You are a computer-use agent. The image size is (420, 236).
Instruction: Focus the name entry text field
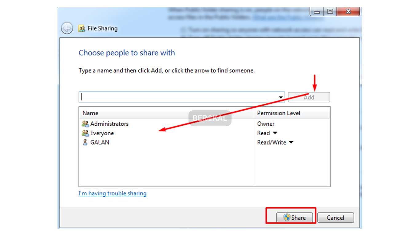178,97
